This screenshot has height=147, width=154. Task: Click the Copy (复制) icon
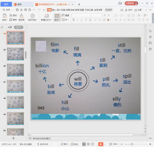(11, 20)
